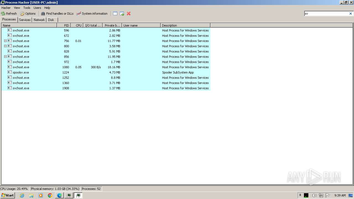
Task: Open Windows Explorer from taskbar
Action: pos(31,195)
